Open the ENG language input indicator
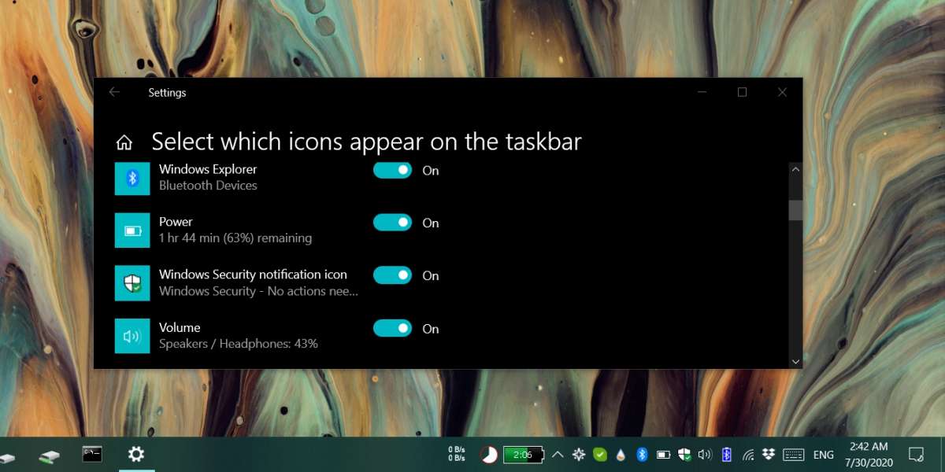The height and width of the screenshot is (472, 945). coord(824,455)
